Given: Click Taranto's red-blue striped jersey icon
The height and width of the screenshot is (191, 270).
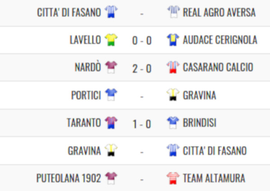Looking at the screenshot, I should [x=111, y=123].
